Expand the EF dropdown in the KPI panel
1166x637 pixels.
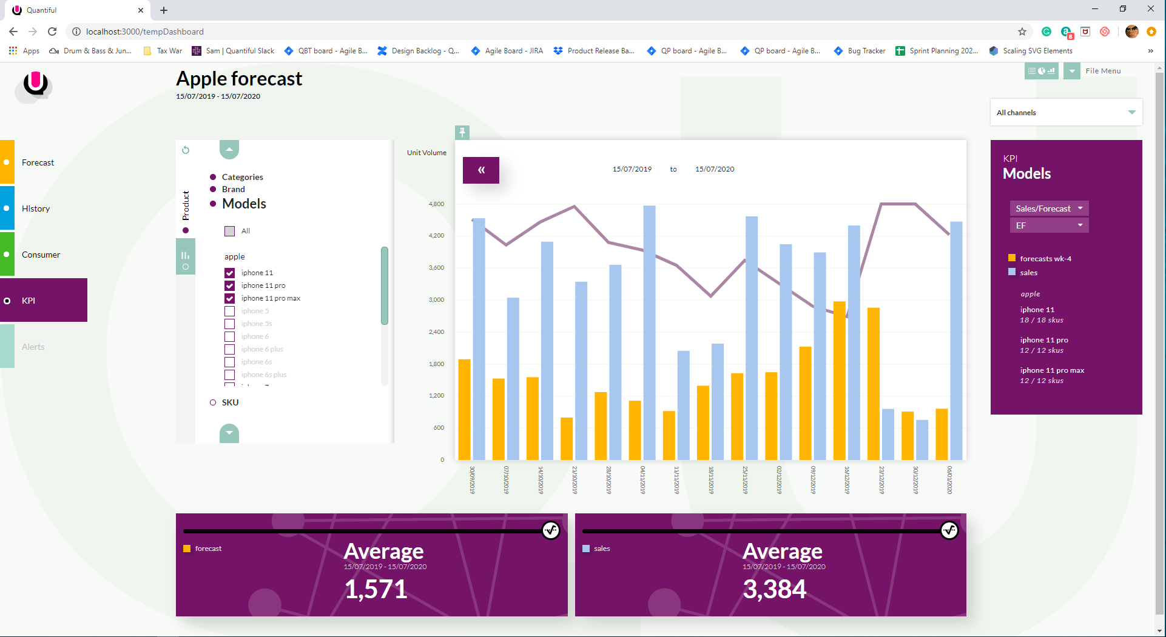1049,225
